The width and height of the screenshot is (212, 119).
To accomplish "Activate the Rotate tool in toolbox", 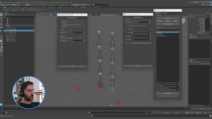I will click(1, 27).
